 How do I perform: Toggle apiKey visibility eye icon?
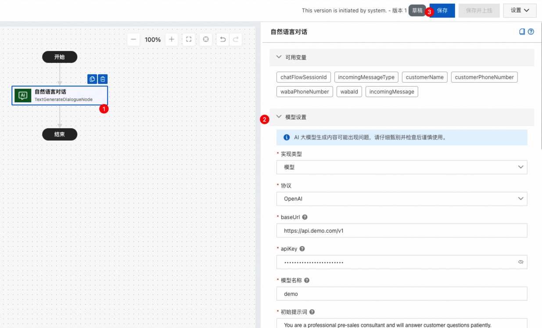pos(521,262)
